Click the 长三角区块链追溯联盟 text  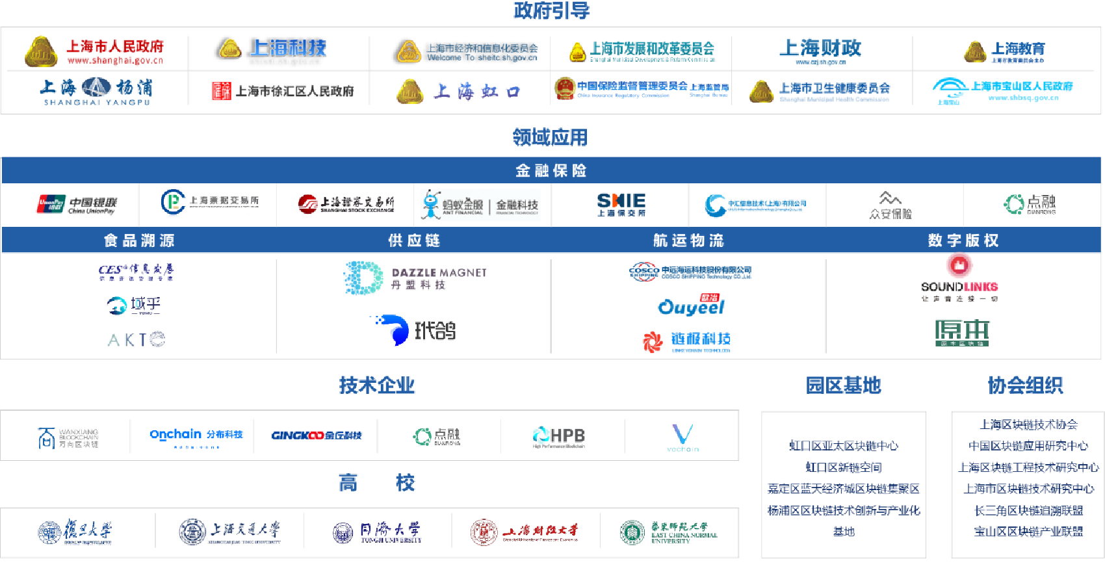[x=1029, y=510]
